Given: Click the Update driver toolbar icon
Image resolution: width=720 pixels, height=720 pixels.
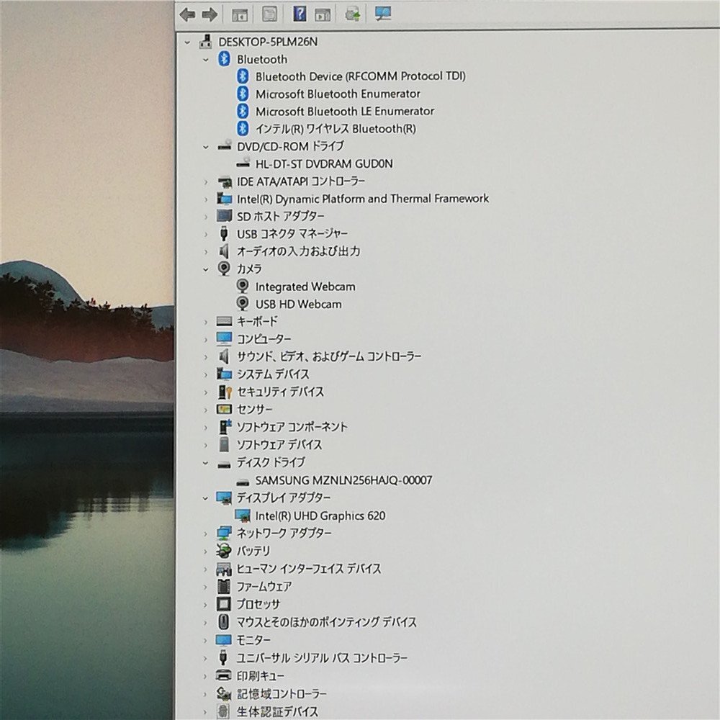Looking at the screenshot, I should 353,14.
